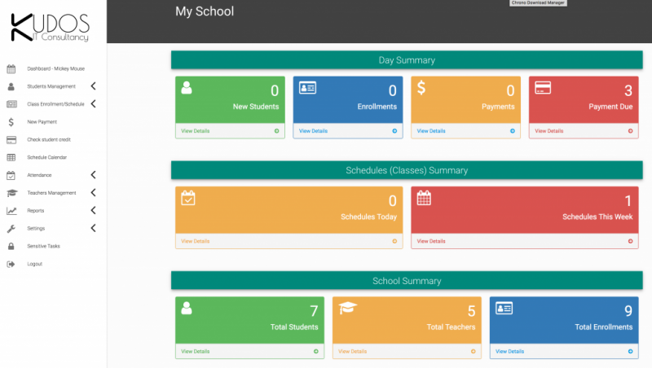Viewport: 652px width, 368px height.
Task: Click the Logout exit icon
Action: (11, 264)
